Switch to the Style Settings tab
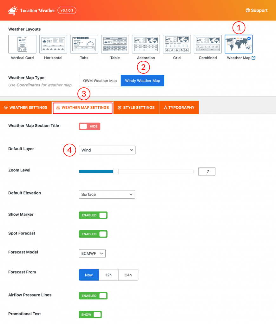This screenshot has height=324, width=276. click(x=136, y=107)
